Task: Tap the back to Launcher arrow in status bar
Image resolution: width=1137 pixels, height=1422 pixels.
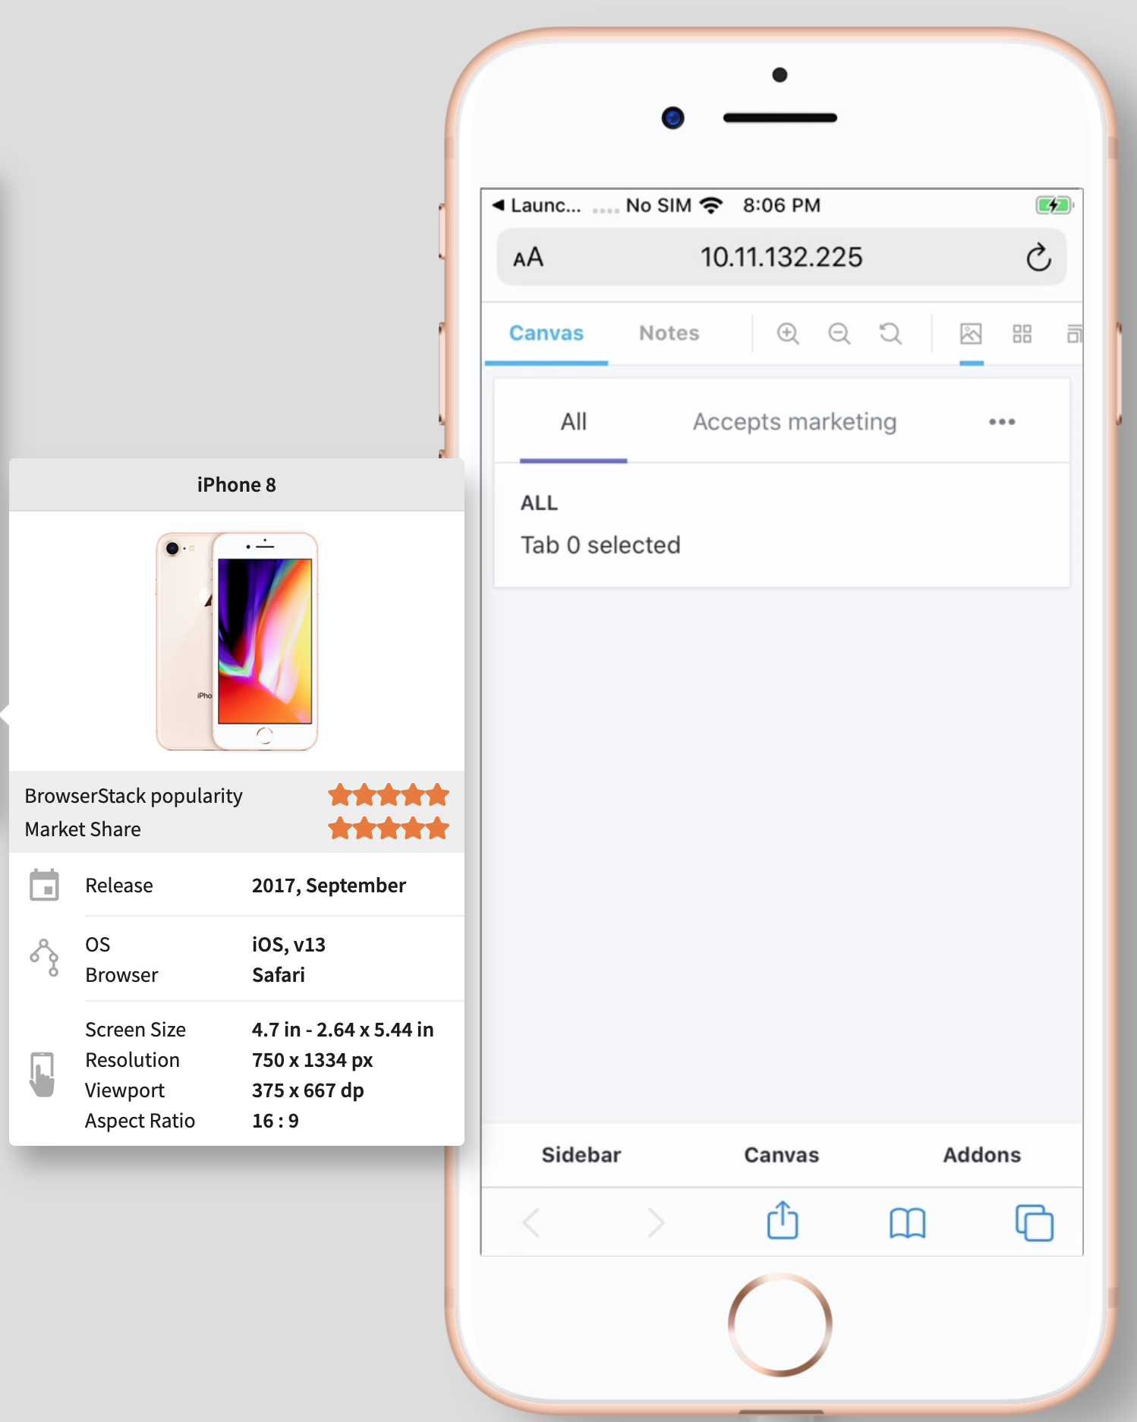Action: coord(499,205)
